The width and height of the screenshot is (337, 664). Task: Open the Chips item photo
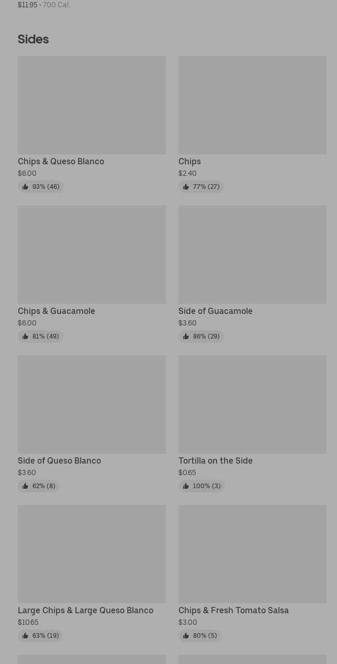coord(252,105)
